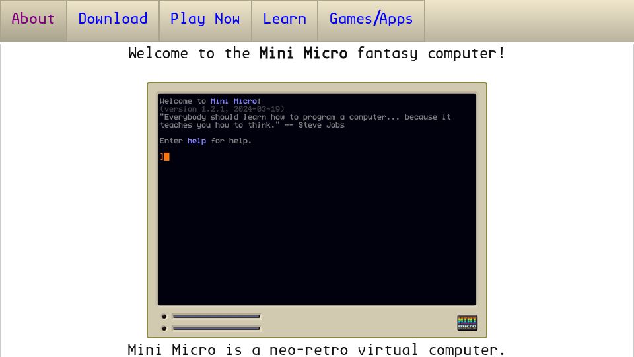Go to the Download tab
634x357 pixels.
point(113,20)
